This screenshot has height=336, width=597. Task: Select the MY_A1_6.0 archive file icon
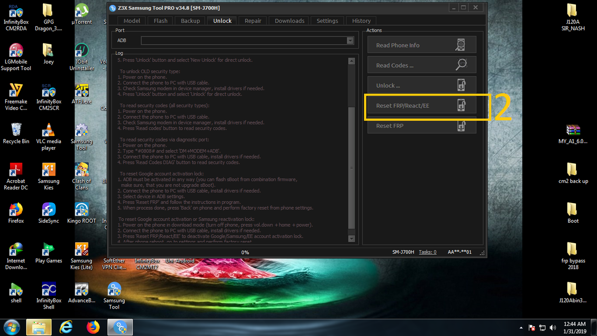(x=573, y=133)
